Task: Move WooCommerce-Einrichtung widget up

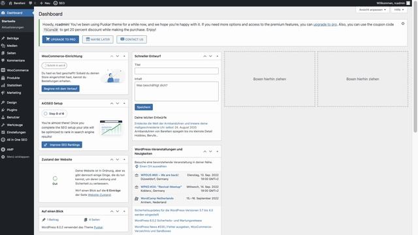Action: tap(112, 56)
